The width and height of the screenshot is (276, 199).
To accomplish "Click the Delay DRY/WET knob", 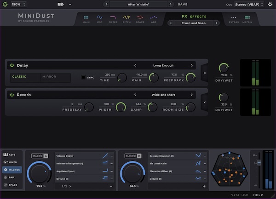I will [x=224, y=68].
